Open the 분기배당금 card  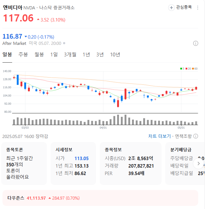(x=185, y=164)
